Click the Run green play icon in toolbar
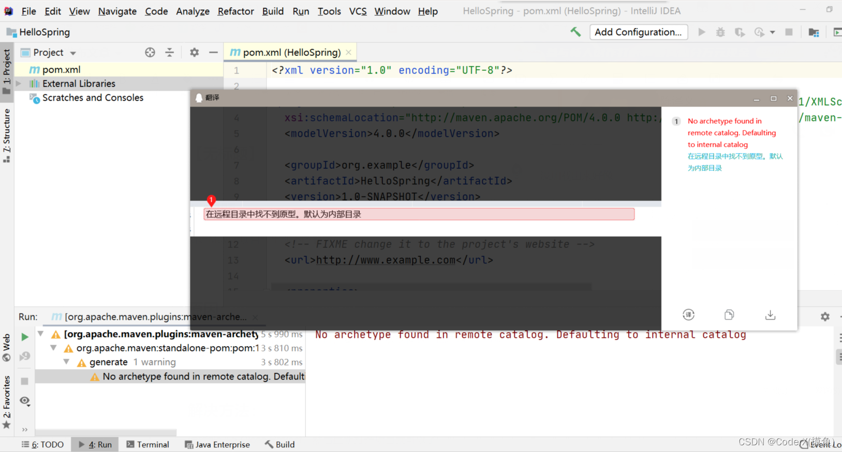 702,32
